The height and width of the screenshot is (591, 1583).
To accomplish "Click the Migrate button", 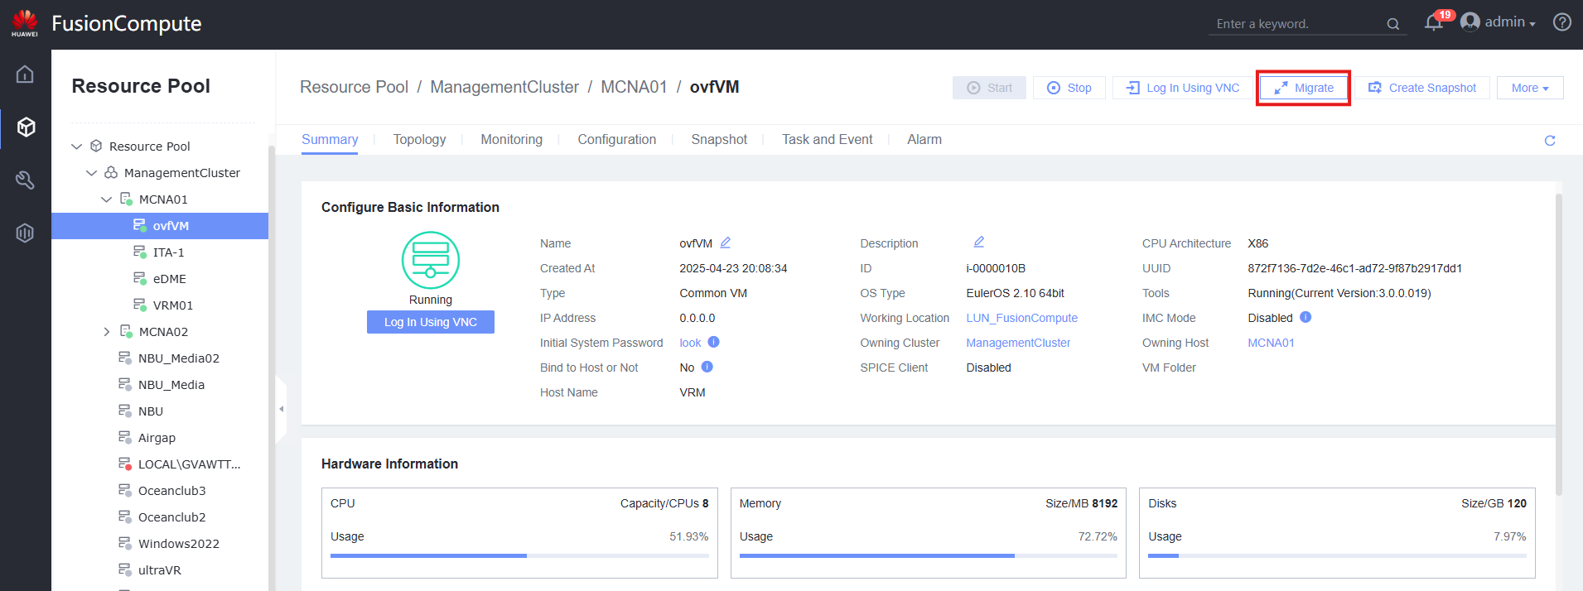I will coord(1303,88).
